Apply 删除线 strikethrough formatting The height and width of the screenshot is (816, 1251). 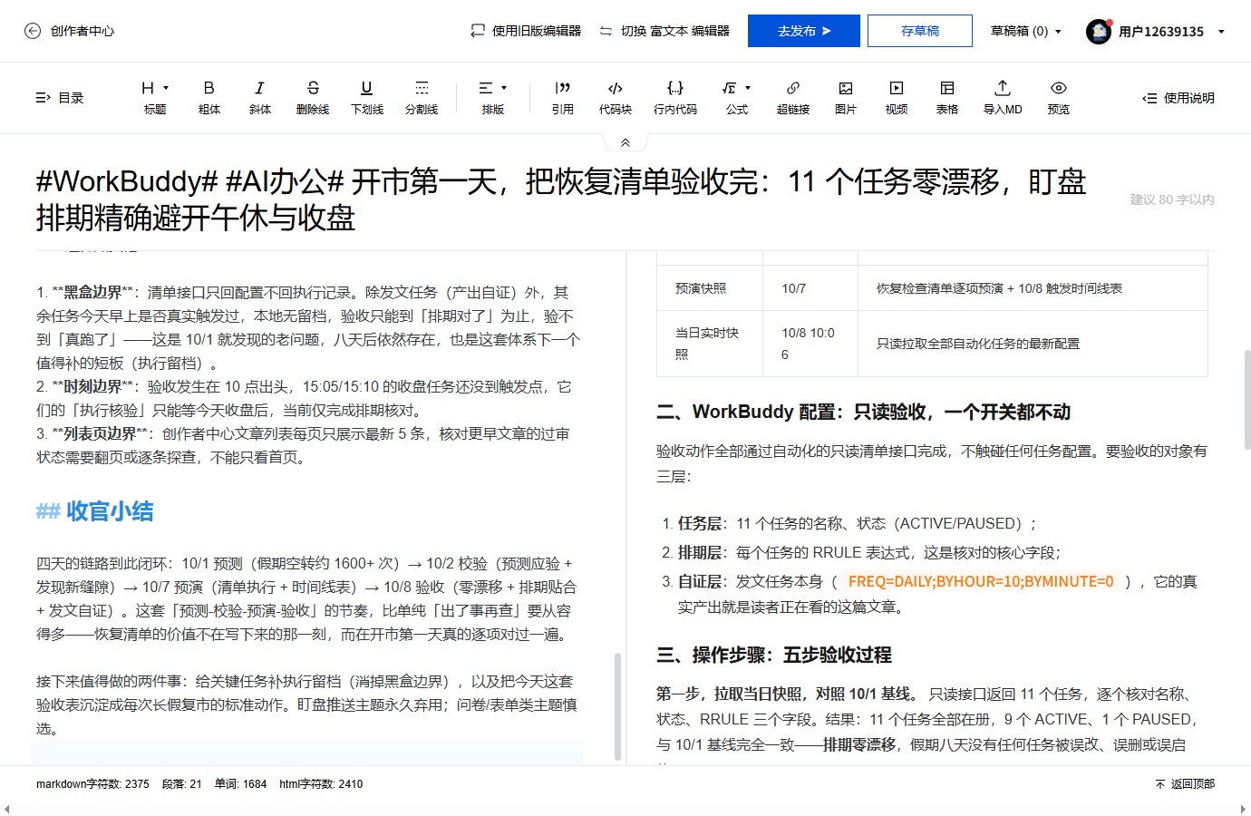coord(313,97)
